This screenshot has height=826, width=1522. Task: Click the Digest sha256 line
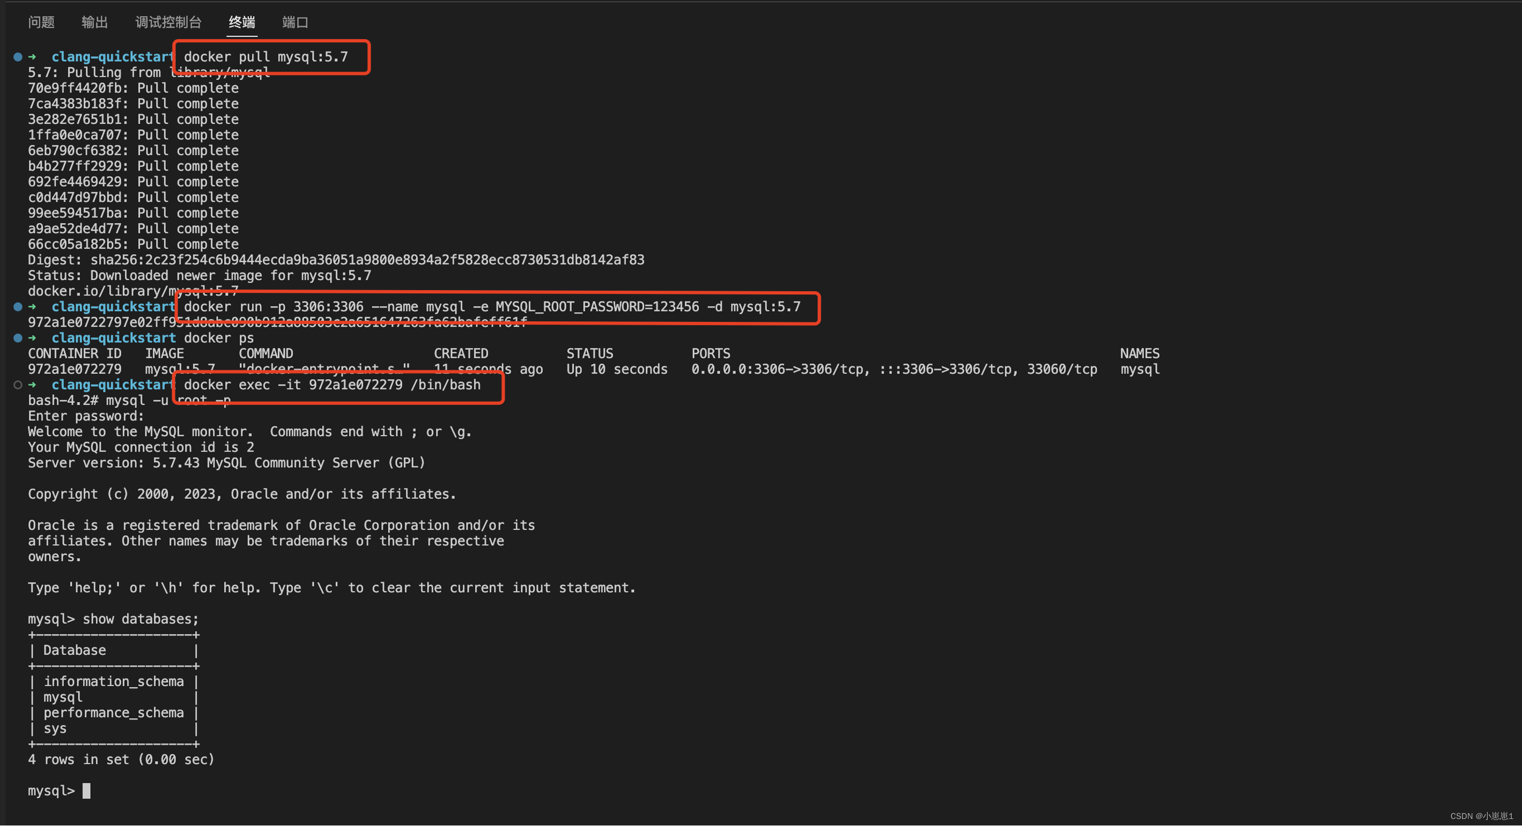click(x=336, y=260)
